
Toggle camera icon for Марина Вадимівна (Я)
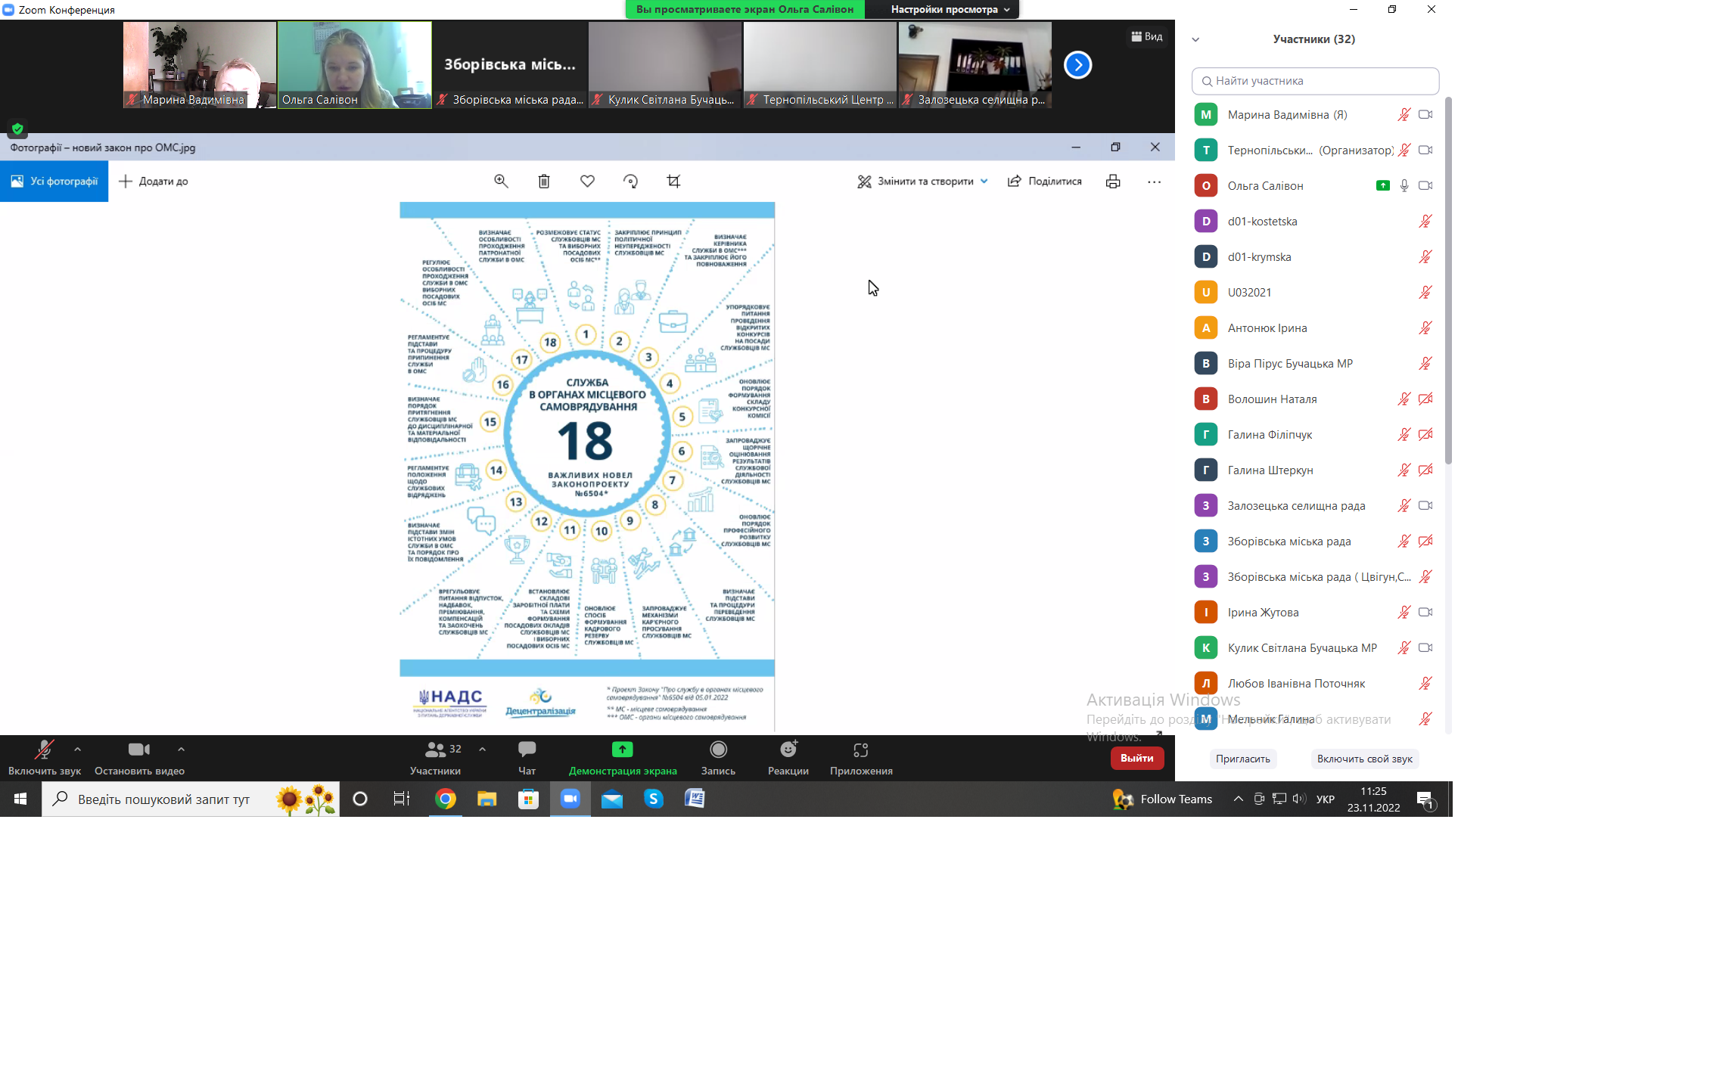(x=1425, y=115)
